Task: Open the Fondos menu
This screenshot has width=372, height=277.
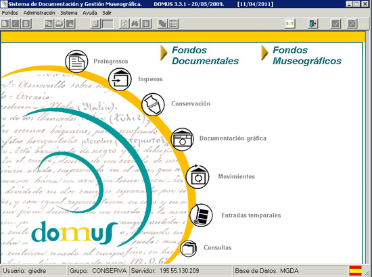Action: coord(10,13)
